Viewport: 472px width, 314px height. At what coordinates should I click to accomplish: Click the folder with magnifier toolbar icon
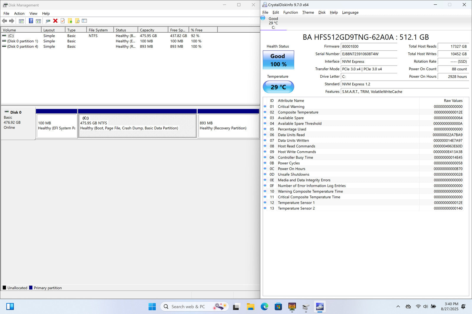(x=77, y=21)
